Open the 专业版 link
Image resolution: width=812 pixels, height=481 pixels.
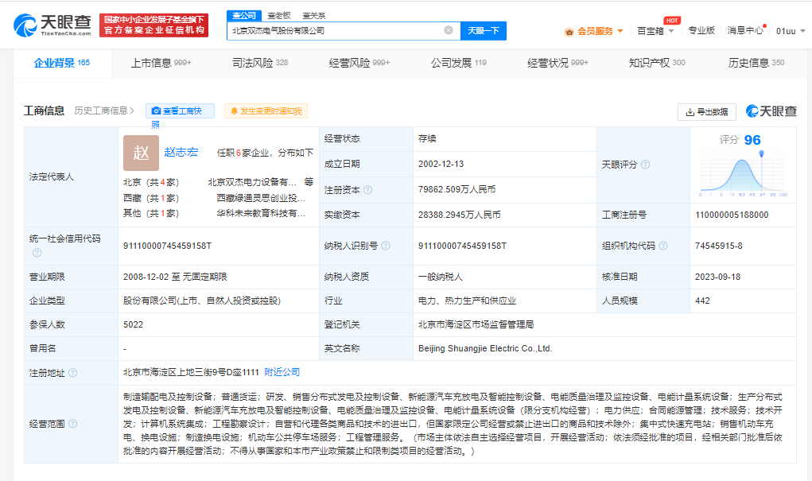tap(701, 30)
